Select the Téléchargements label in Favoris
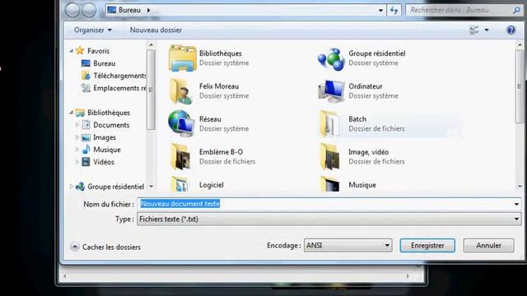The width and height of the screenshot is (527, 296). [119, 76]
